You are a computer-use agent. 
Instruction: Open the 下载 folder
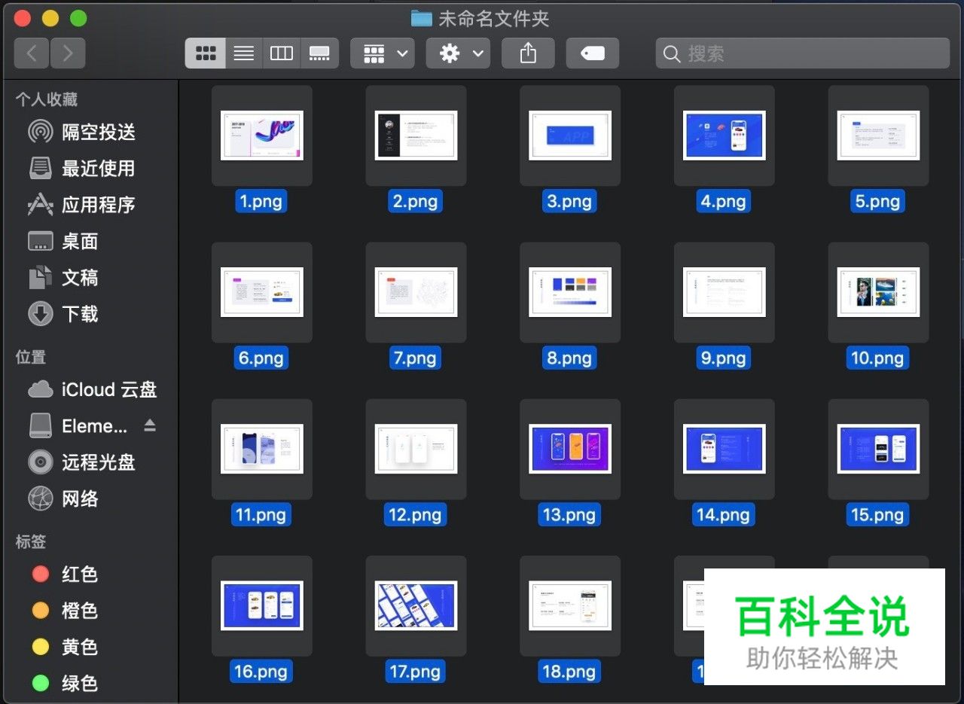[80, 314]
